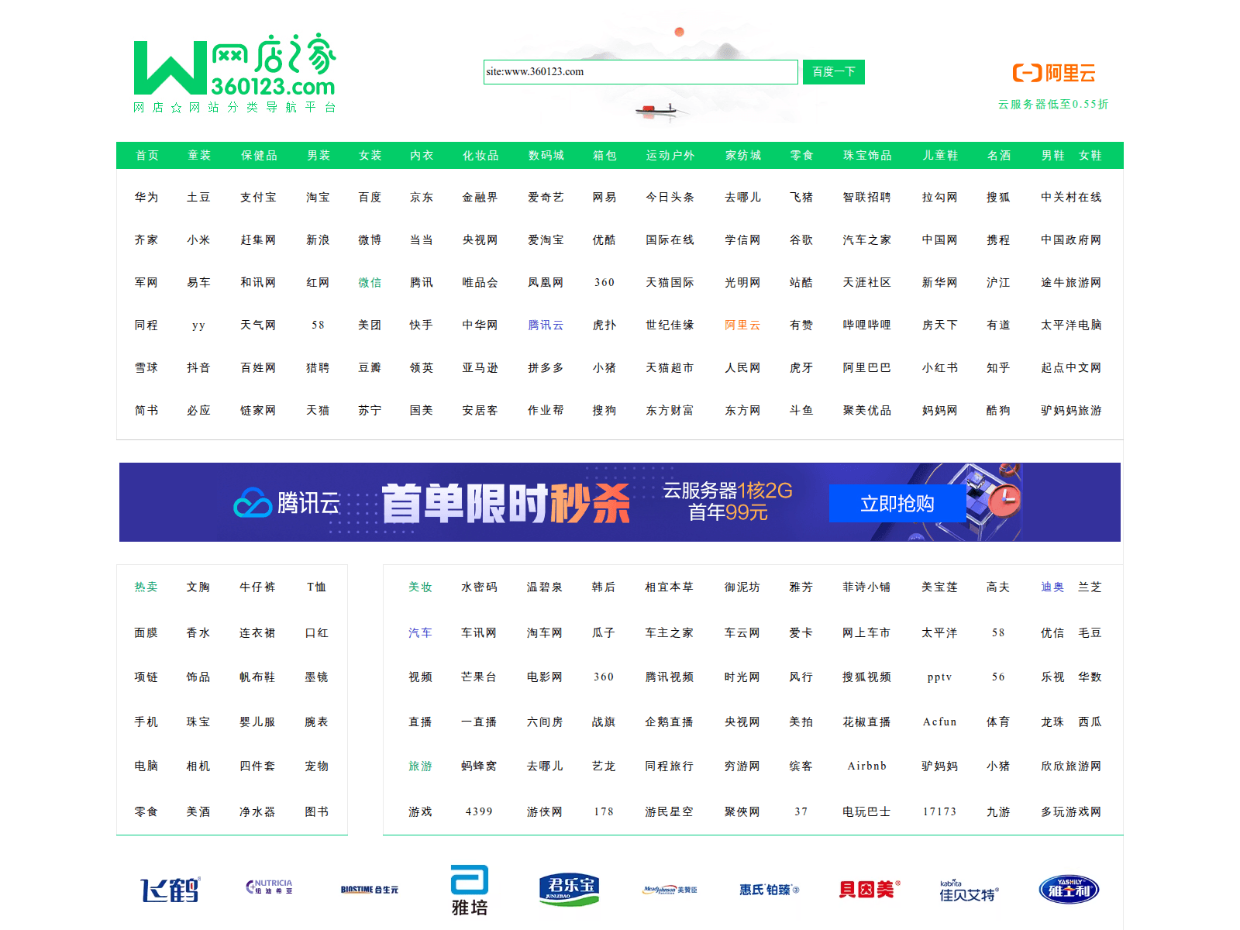Screen dimensions: 1240x930
Task: Open the MeadJohnson 美赞臣 logo
Action: coord(670,890)
